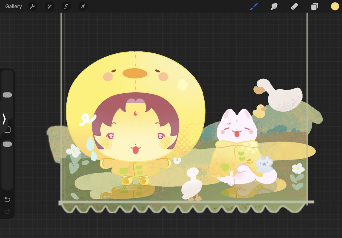Image resolution: width=342 pixels, height=238 pixels.
Task: Tap the square Modify button on sidebar
Action: (x=8, y=130)
